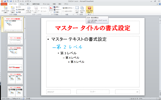Viewport: 161px width, 100px height.
Task: Open 効果 effects dropdown
Action: tap(57, 12)
